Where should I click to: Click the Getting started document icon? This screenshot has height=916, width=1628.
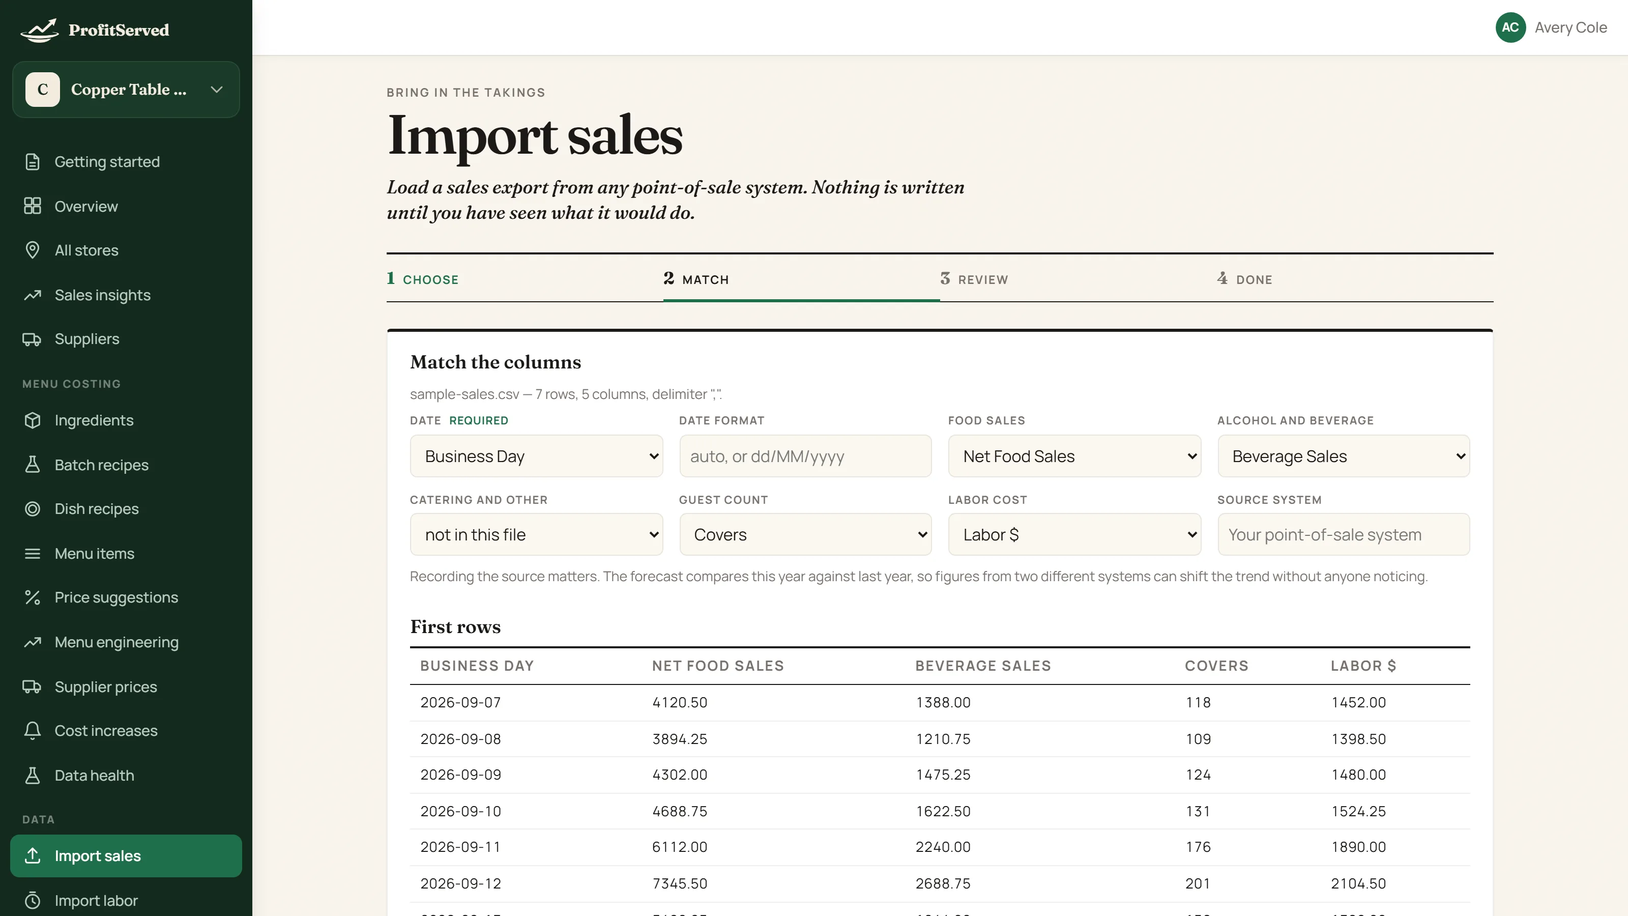tap(32, 162)
